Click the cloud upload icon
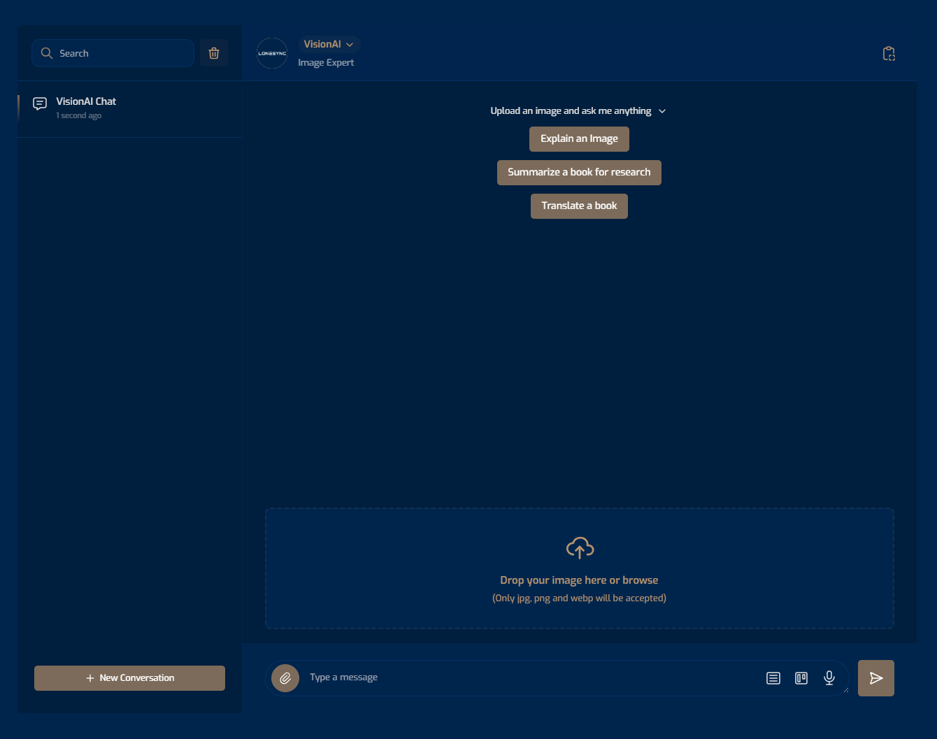 point(580,548)
